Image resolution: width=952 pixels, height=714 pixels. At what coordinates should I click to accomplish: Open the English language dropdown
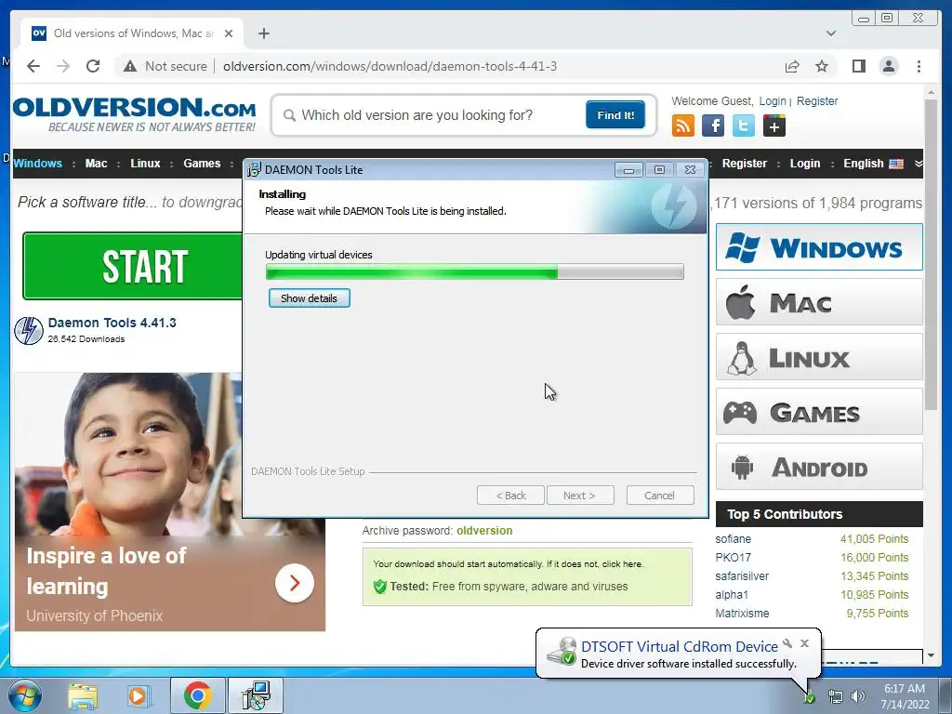873,164
